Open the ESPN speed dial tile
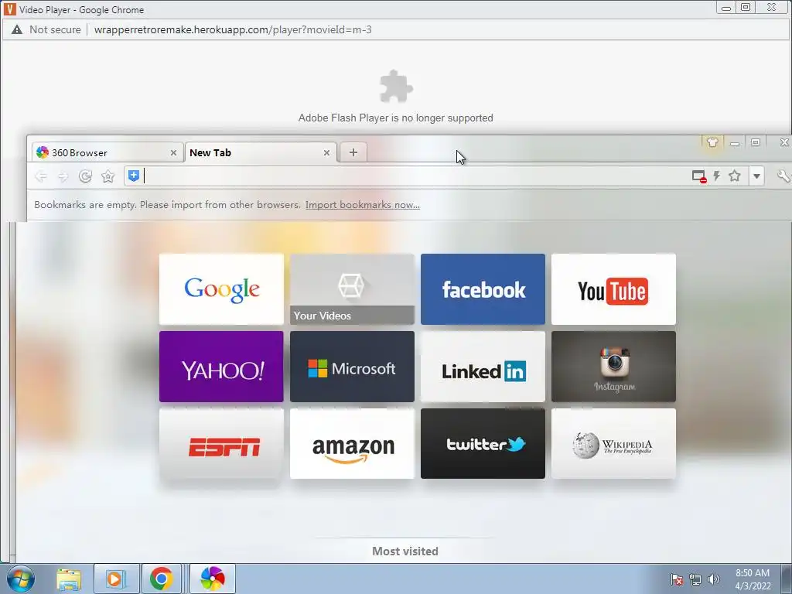The width and height of the screenshot is (792, 594). (x=221, y=443)
